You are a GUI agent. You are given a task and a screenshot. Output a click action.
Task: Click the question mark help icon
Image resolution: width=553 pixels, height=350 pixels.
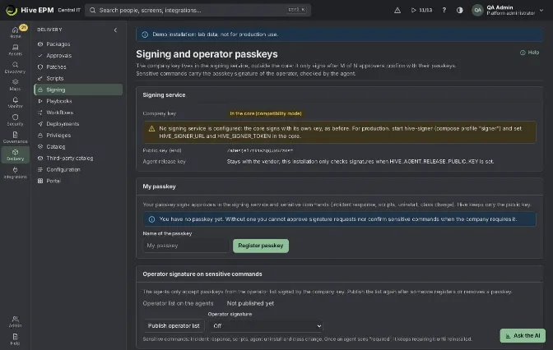click(x=444, y=10)
